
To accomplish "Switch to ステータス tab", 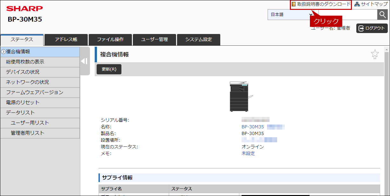I will tap(22, 40).
